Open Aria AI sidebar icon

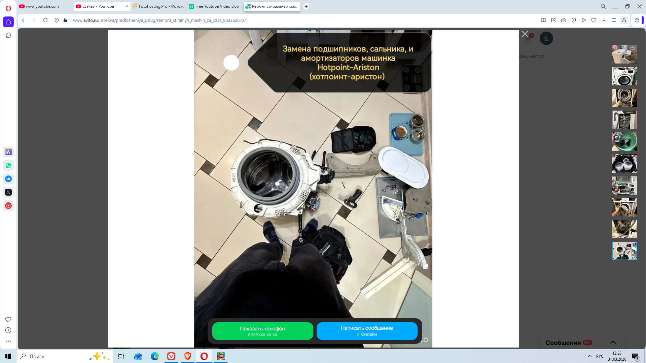tap(8, 152)
